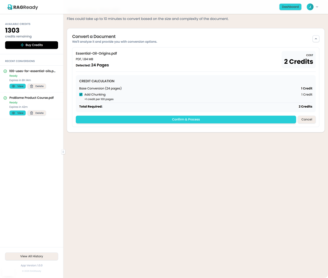The image size is (328, 278).
Task: Go to the Dashboard
Action: [x=290, y=7]
